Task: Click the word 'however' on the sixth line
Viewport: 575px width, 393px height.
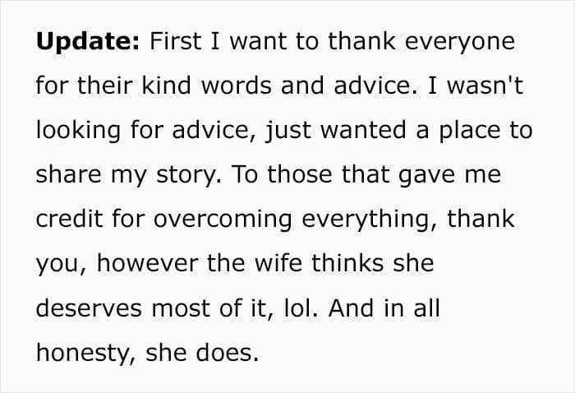Action: pyautogui.click(x=147, y=263)
